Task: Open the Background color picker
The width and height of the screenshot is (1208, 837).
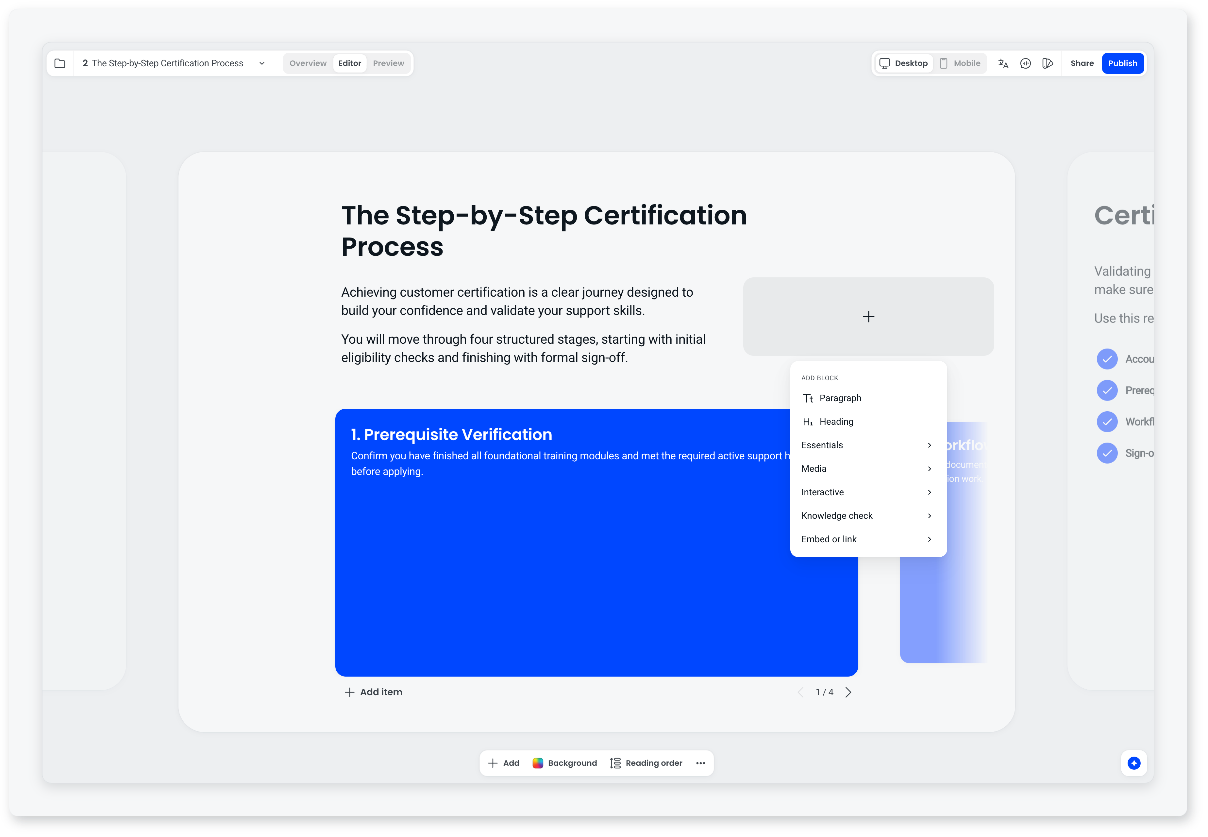Action: click(x=564, y=763)
